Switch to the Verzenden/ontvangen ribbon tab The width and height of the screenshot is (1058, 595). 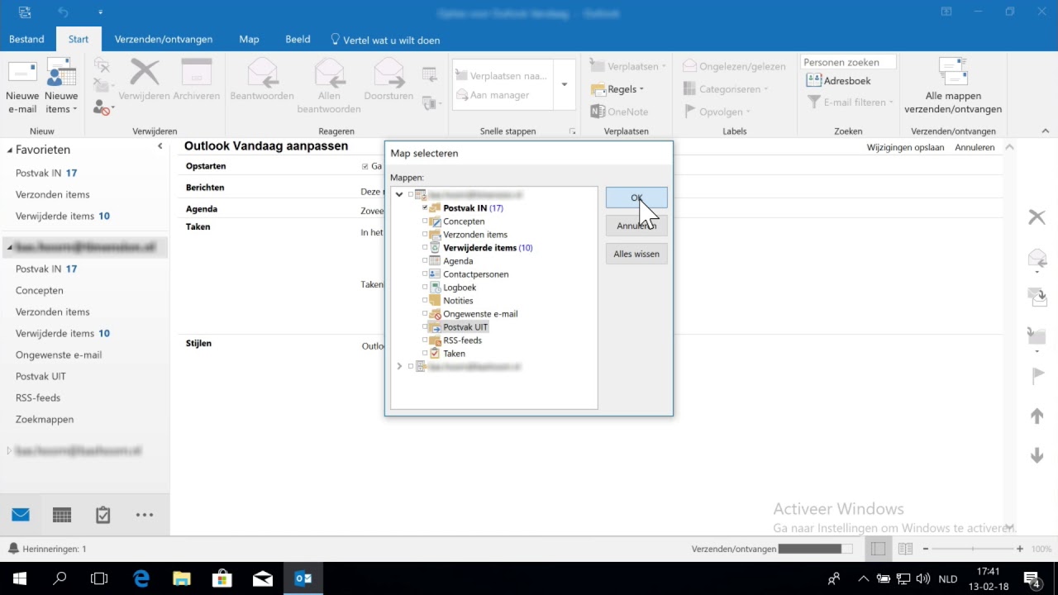tap(164, 39)
